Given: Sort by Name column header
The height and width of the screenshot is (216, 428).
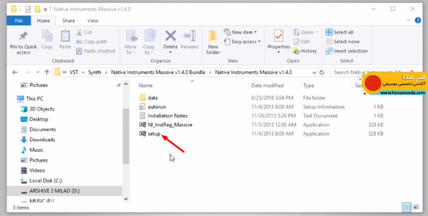Looking at the screenshot, I should (x=146, y=85).
